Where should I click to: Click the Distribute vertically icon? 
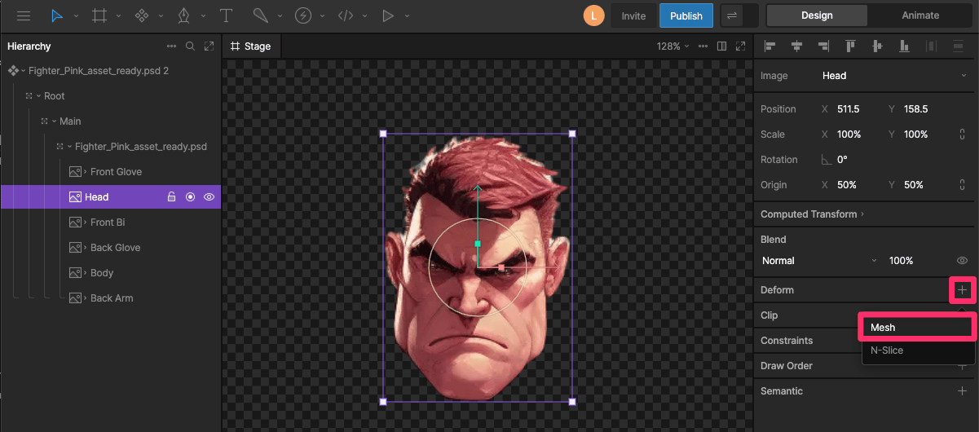958,46
